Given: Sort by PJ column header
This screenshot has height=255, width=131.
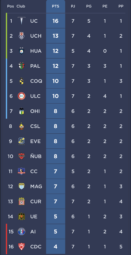Looking at the screenshot, I should click(x=73, y=6).
